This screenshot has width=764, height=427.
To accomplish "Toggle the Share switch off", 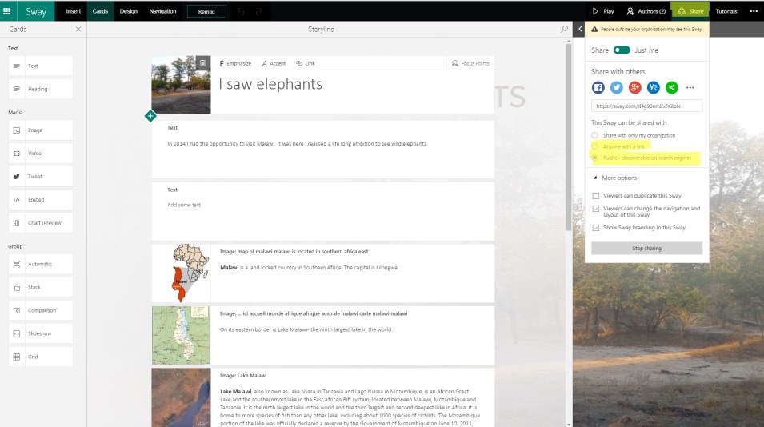I will point(622,50).
